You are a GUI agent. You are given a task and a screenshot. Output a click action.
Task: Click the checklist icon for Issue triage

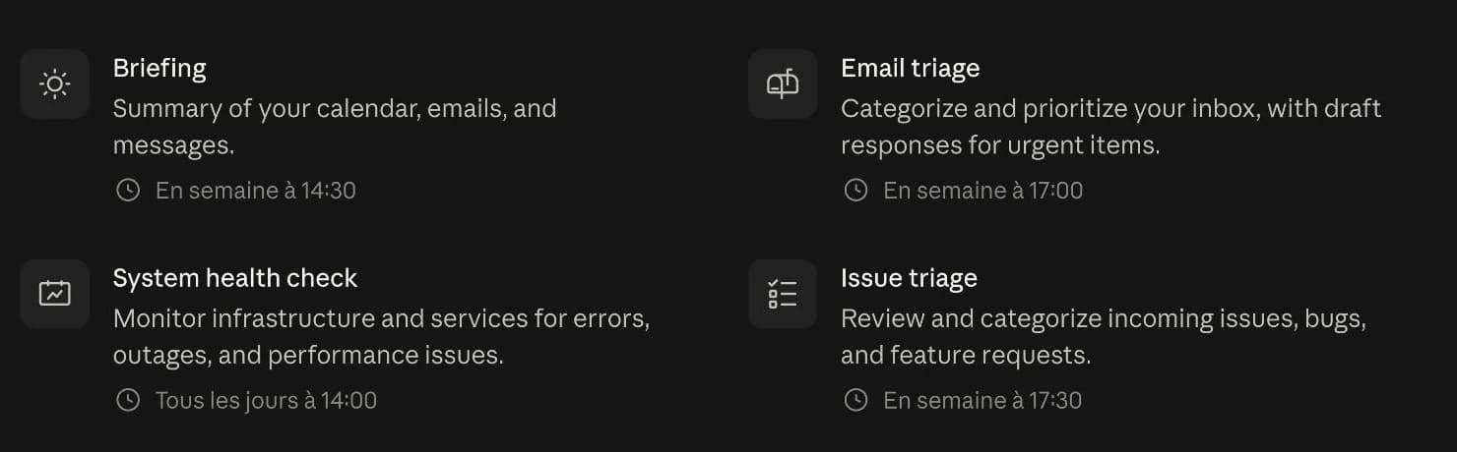click(x=783, y=294)
